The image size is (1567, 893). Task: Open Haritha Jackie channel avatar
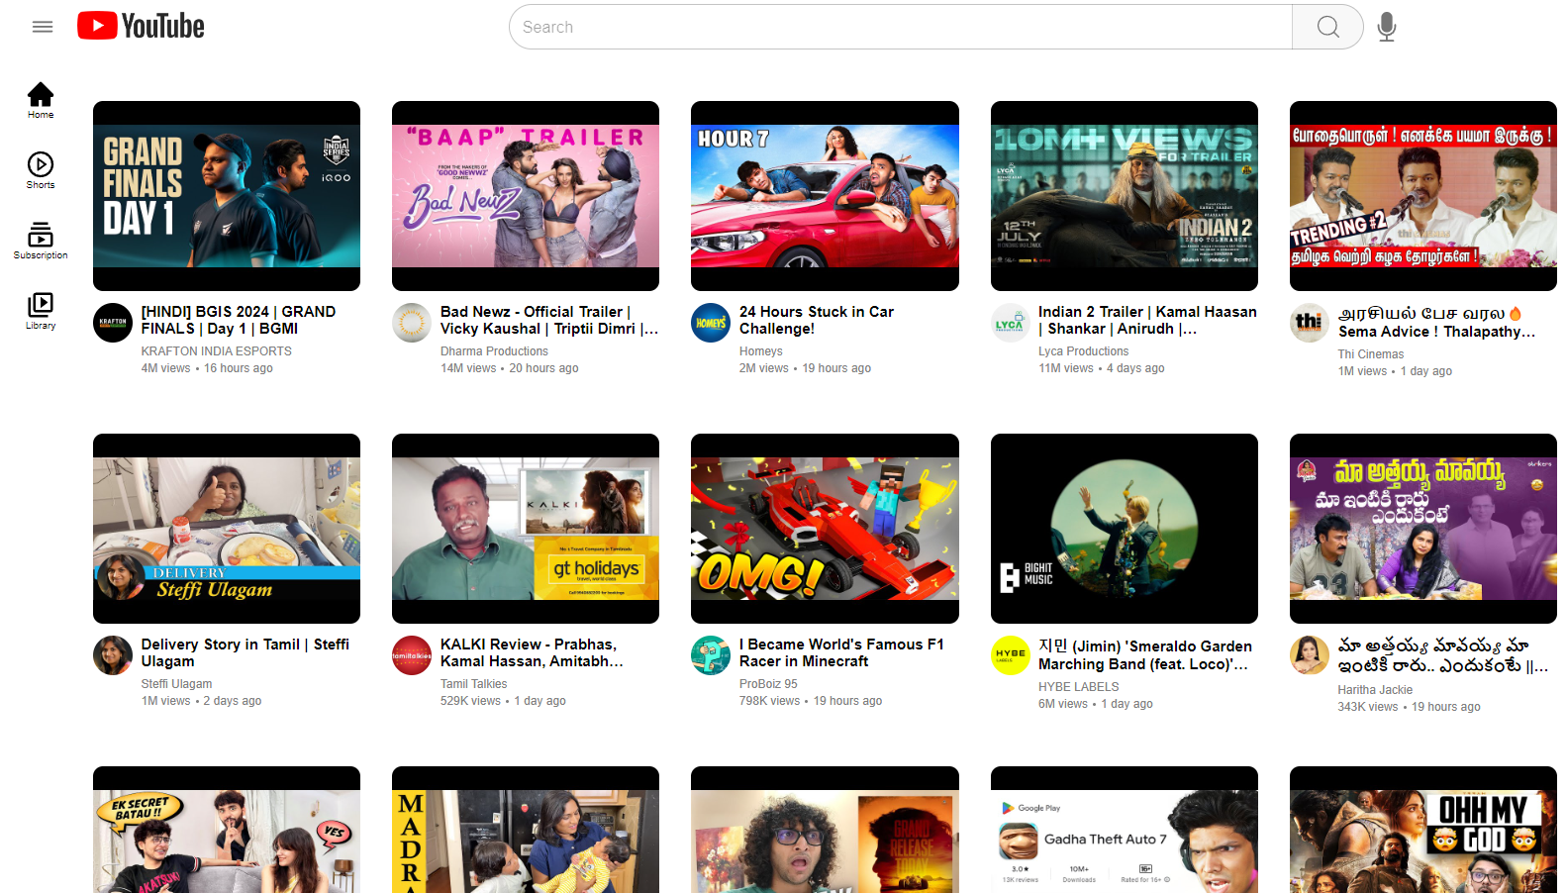(1310, 655)
